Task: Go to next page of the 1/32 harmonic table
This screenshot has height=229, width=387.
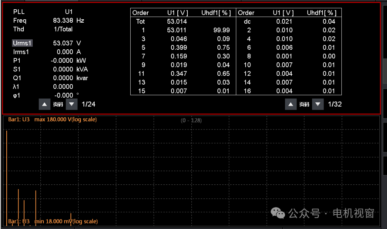Action: tap(318, 104)
